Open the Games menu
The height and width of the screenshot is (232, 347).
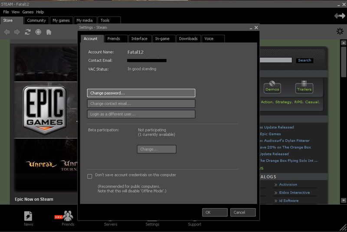coord(28,12)
